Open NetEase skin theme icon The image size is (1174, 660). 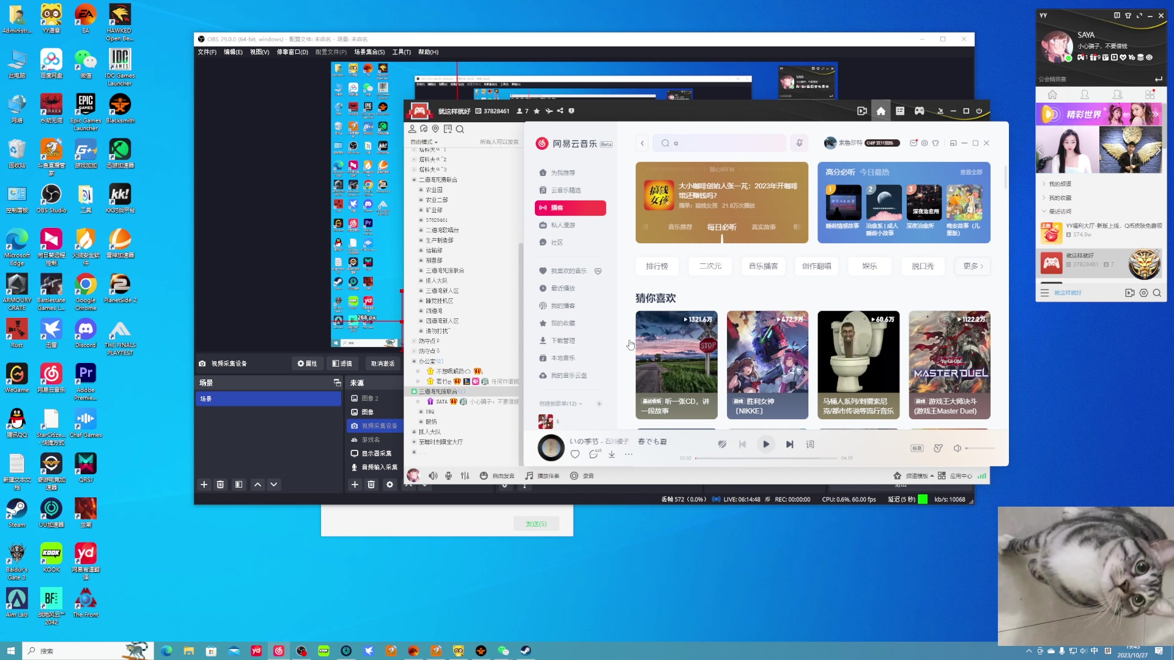coord(936,143)
